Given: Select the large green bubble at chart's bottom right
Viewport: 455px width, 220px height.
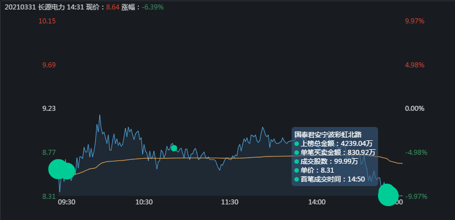Looking at the screenshot, I should click(x=388, y=195).
